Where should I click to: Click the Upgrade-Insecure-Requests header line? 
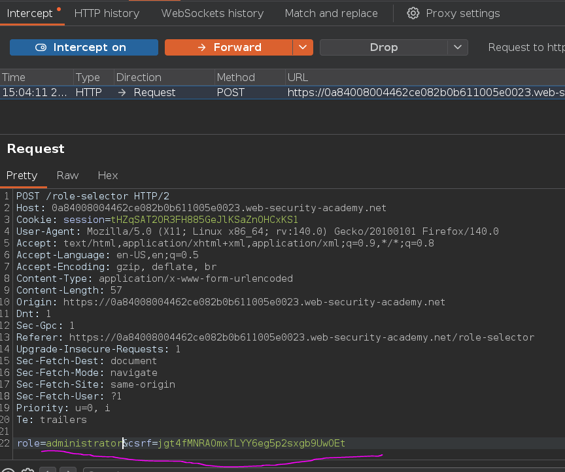[x=98, y=349]
